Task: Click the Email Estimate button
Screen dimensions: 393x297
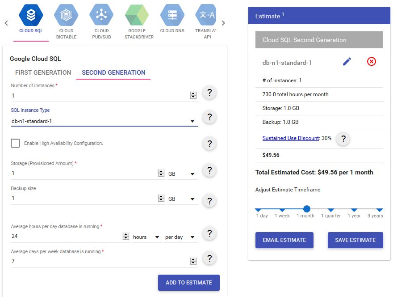Action: 284,240
